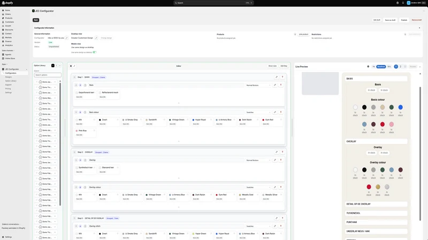This screenshot has width=428, height=240.
Task: Open the Swatches dropdown for Overlay colour
Action: (258, 187)
